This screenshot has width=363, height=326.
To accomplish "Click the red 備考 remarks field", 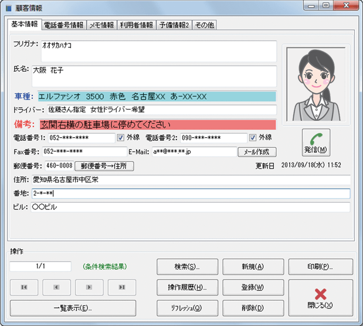I will [x=157, y=125].
